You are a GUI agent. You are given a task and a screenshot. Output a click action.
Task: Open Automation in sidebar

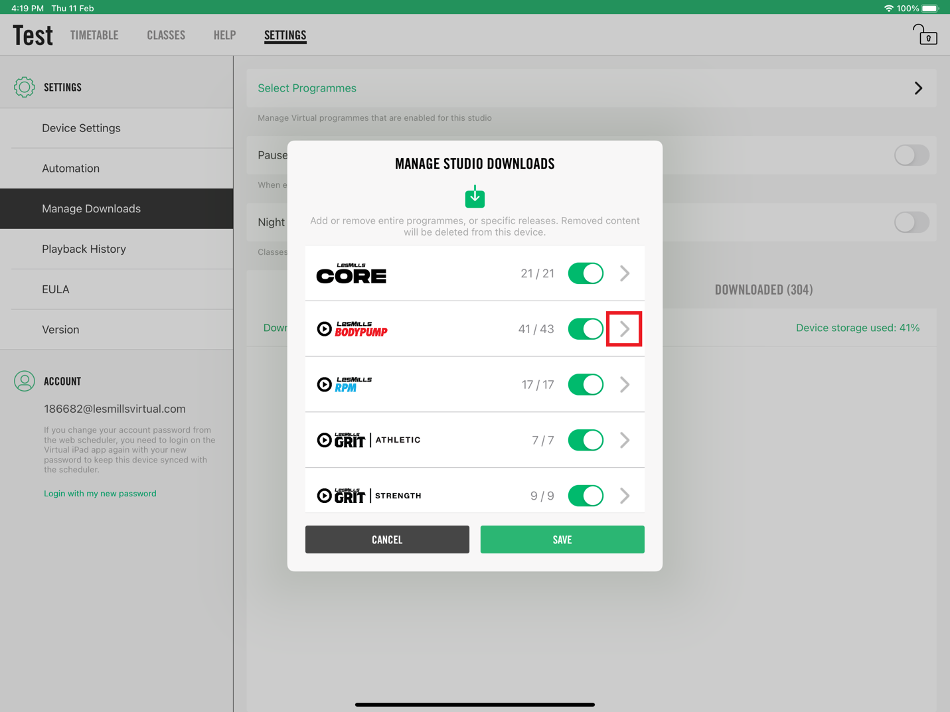click(x=117, y=169)
